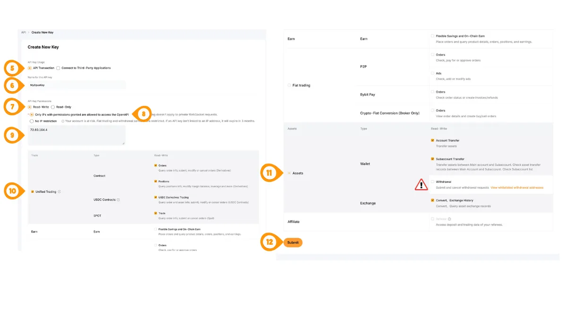Click the Wallet type label
Viewport: 567px width, 319px height.
[x=365, y=164]
